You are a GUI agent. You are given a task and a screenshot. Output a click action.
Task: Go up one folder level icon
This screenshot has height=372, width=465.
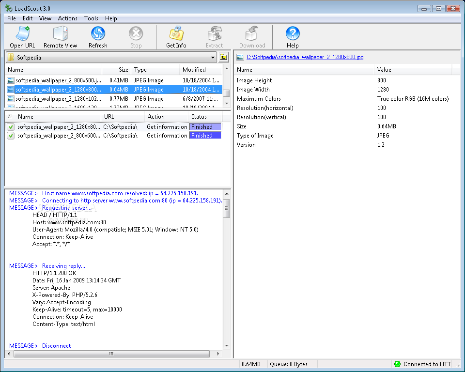[224, 57]
